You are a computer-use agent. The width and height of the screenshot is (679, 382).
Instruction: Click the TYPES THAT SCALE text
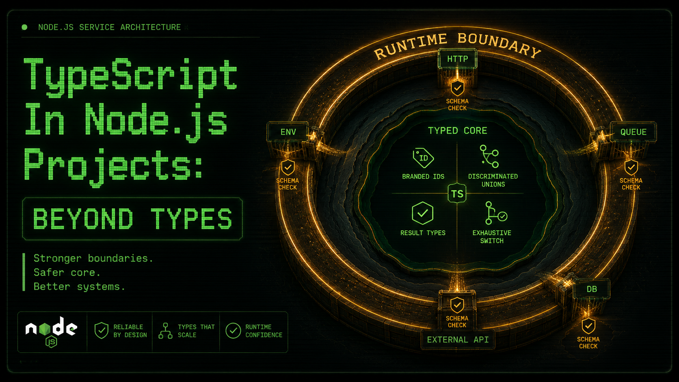pyautogui.click(x=196, y=331)
